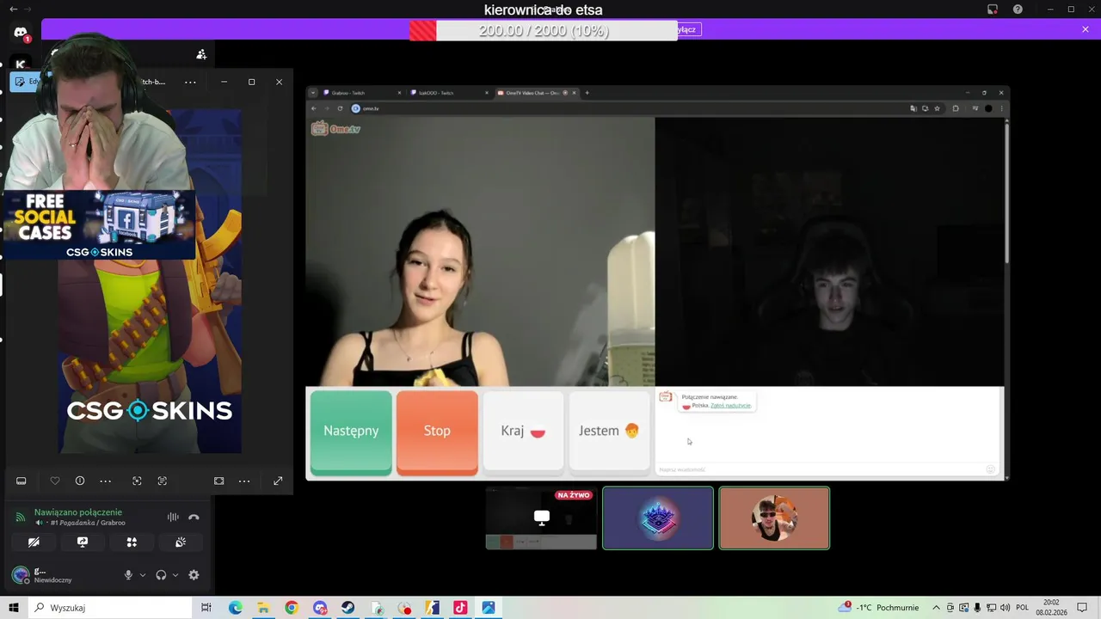Screen dimensions: 1101x619
Task: Click the keyboard-shaped icon in popout toolbar
Action: (22, 481)
